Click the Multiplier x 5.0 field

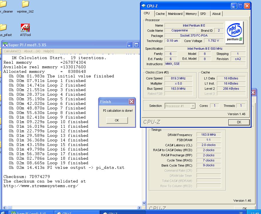coord(178,83)
